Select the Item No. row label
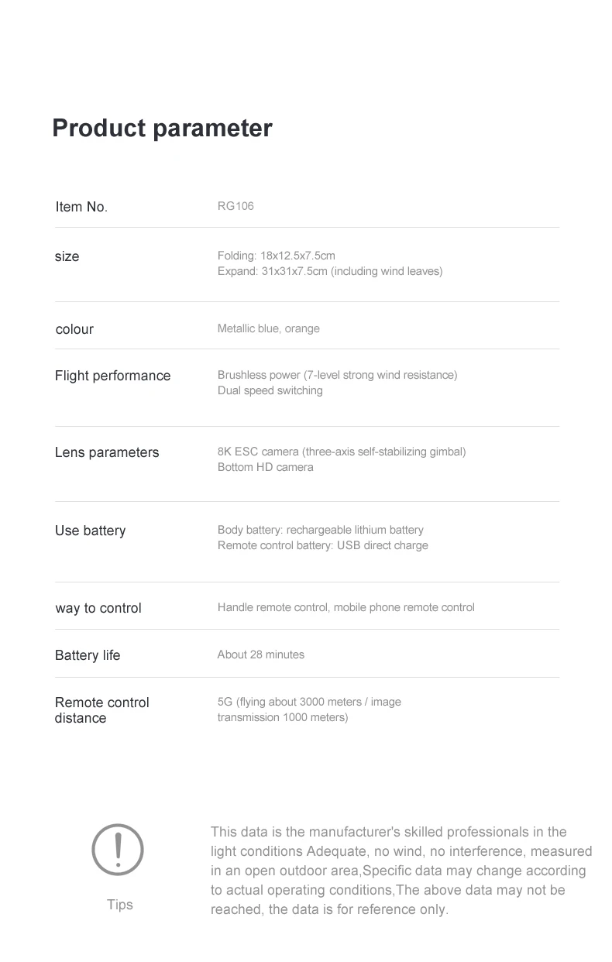 [x=81, y=207]
